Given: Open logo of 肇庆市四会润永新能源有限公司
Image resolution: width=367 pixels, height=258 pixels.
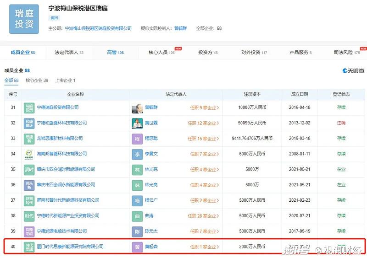Looking at the screenshot, I should (x=29, y=185).
